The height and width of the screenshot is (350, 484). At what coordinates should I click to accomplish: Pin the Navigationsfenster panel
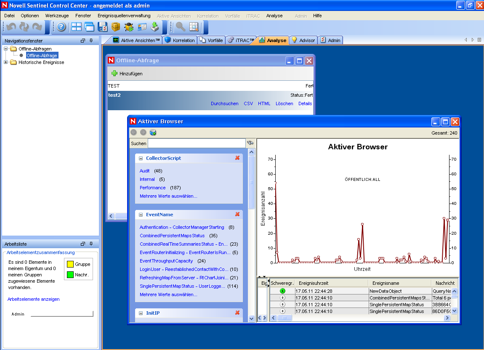coord(91,41)
